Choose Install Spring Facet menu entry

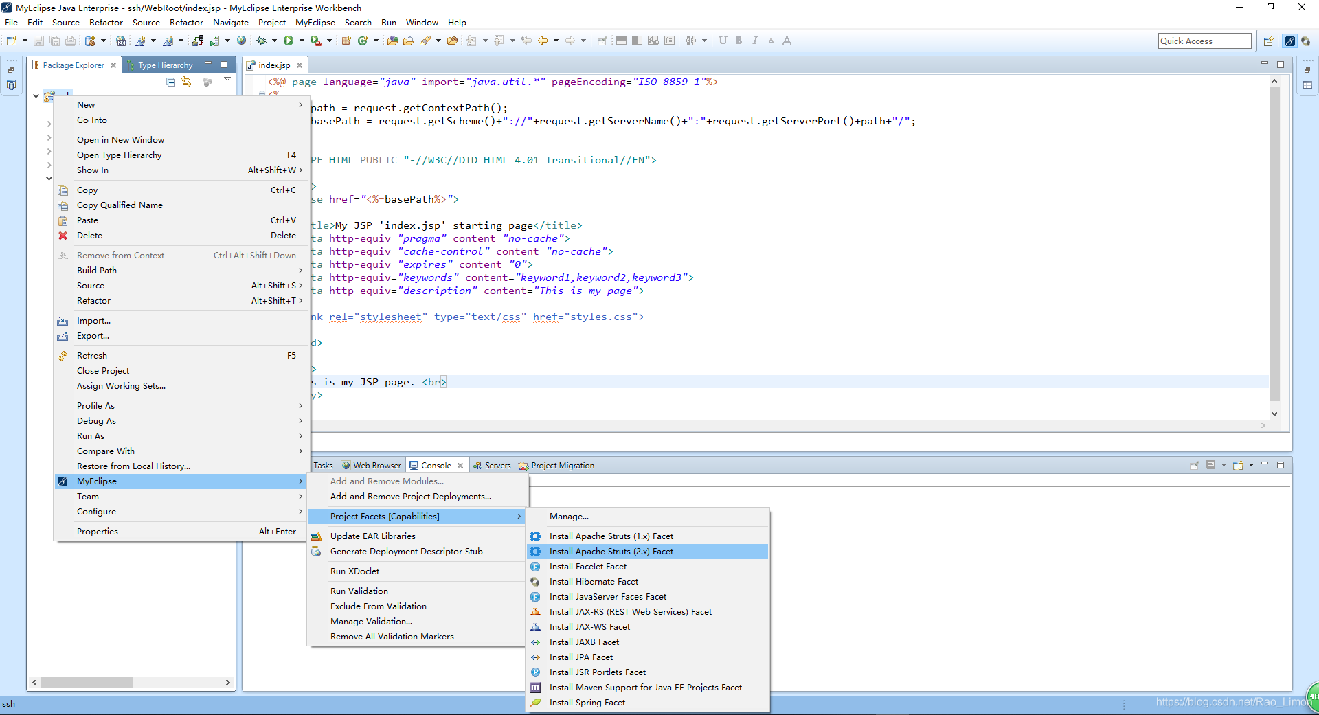coord(647,702)
